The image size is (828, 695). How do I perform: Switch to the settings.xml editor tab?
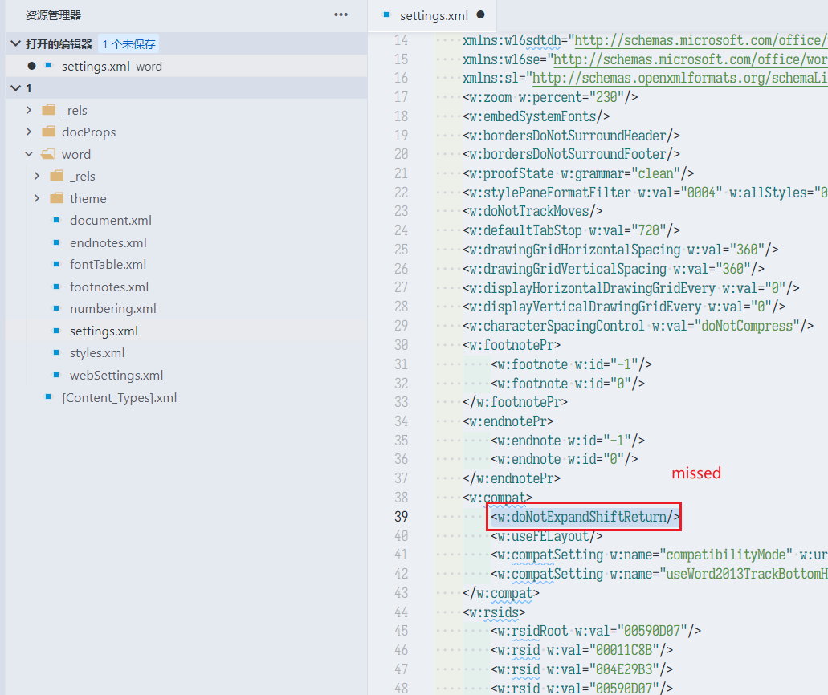tap(434, 14)
